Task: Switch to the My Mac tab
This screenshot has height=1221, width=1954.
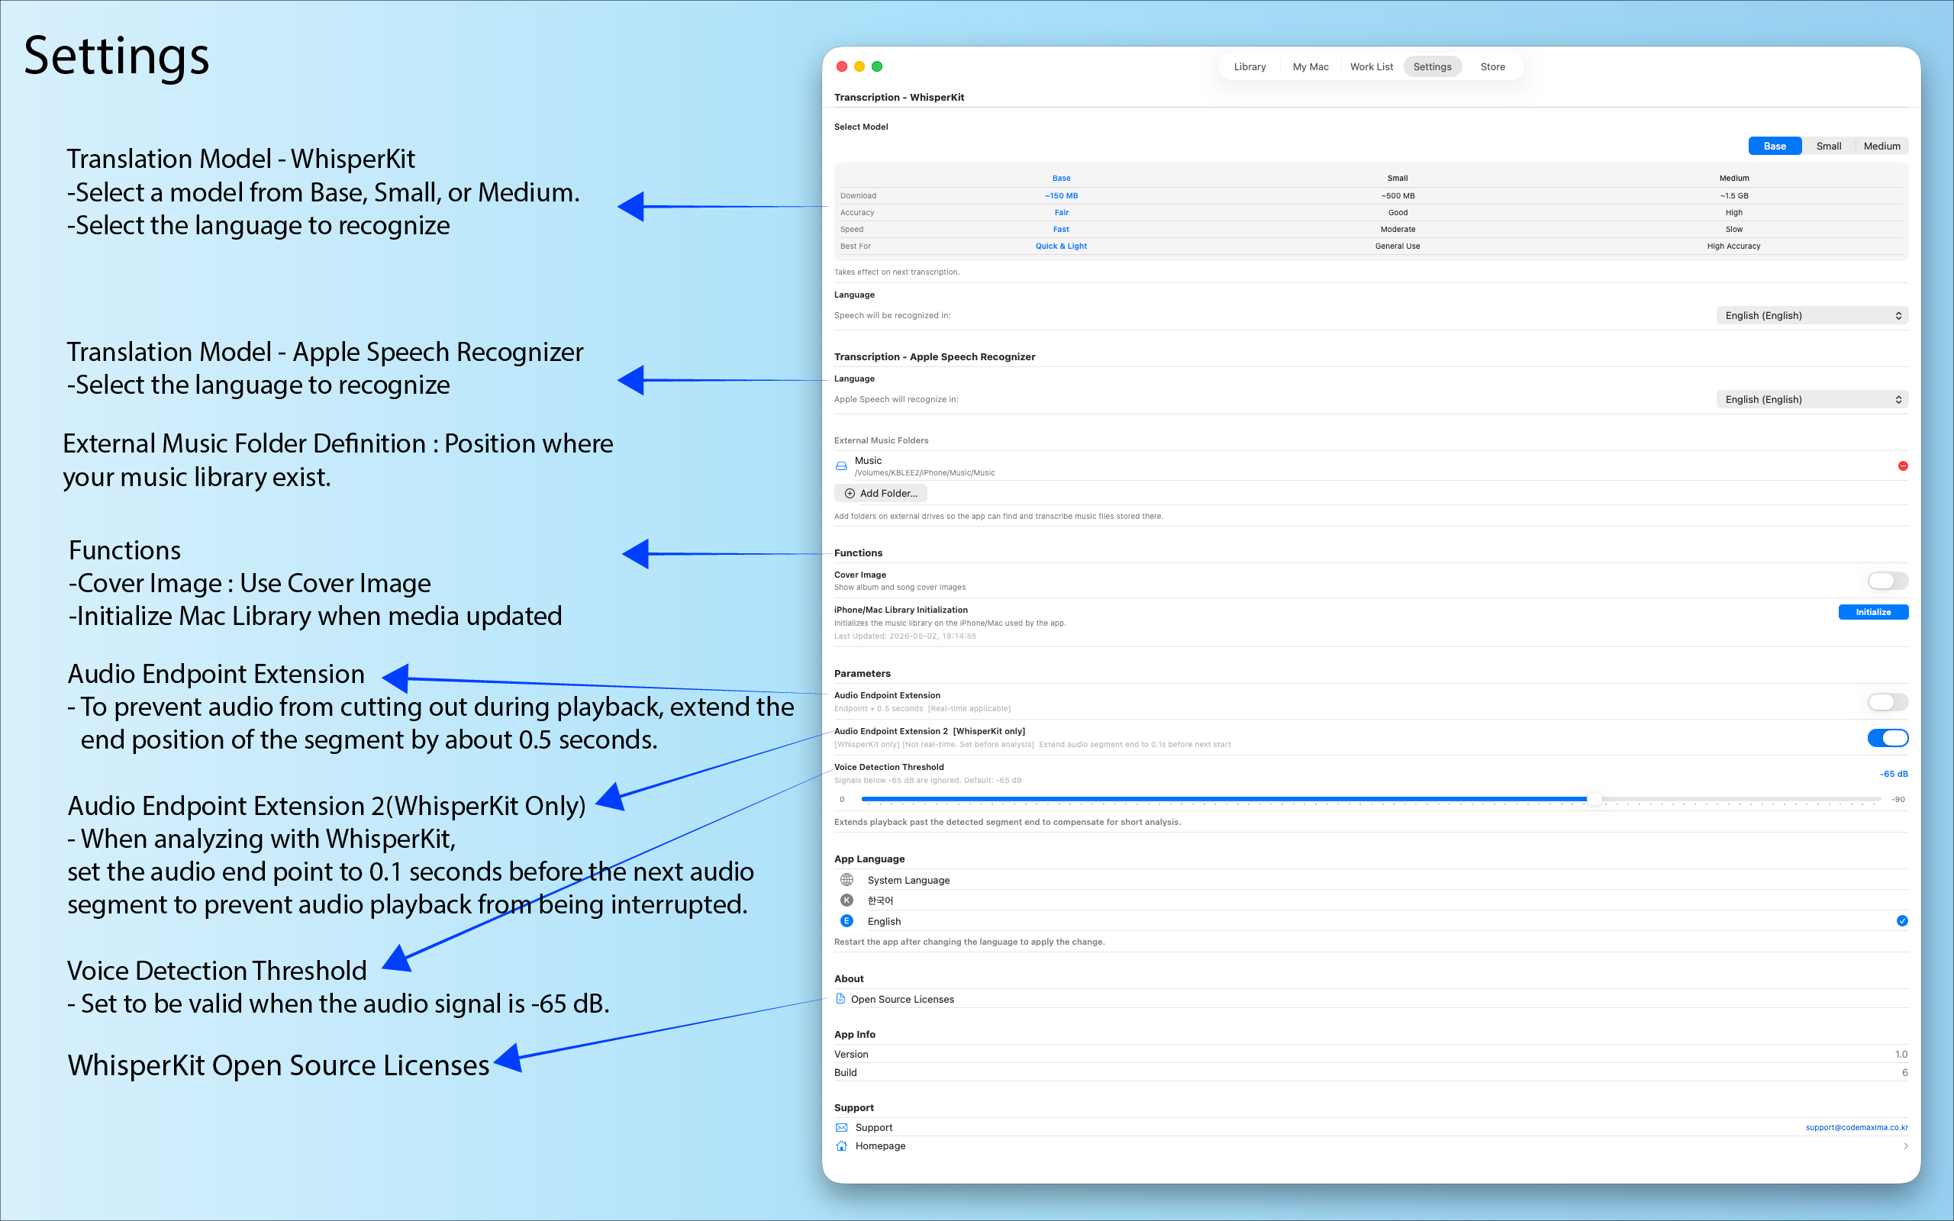Action: (1310, 67)
